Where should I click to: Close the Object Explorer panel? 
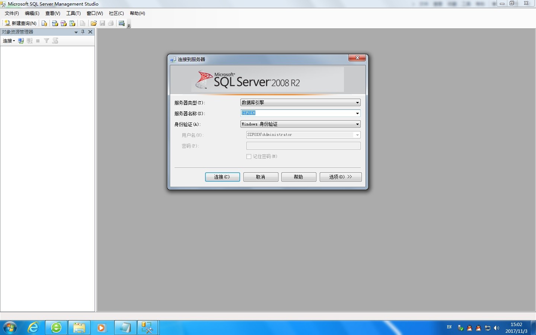point(90,32)
